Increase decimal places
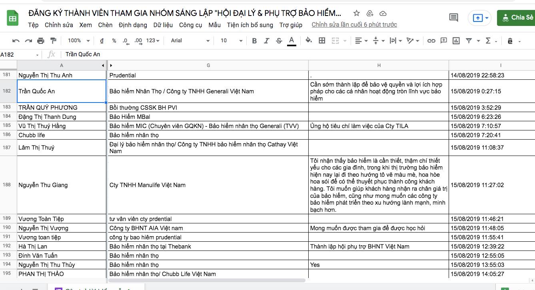Image resolution: width=535 pixels, height=290 pixels. click(x=138, y=41)
